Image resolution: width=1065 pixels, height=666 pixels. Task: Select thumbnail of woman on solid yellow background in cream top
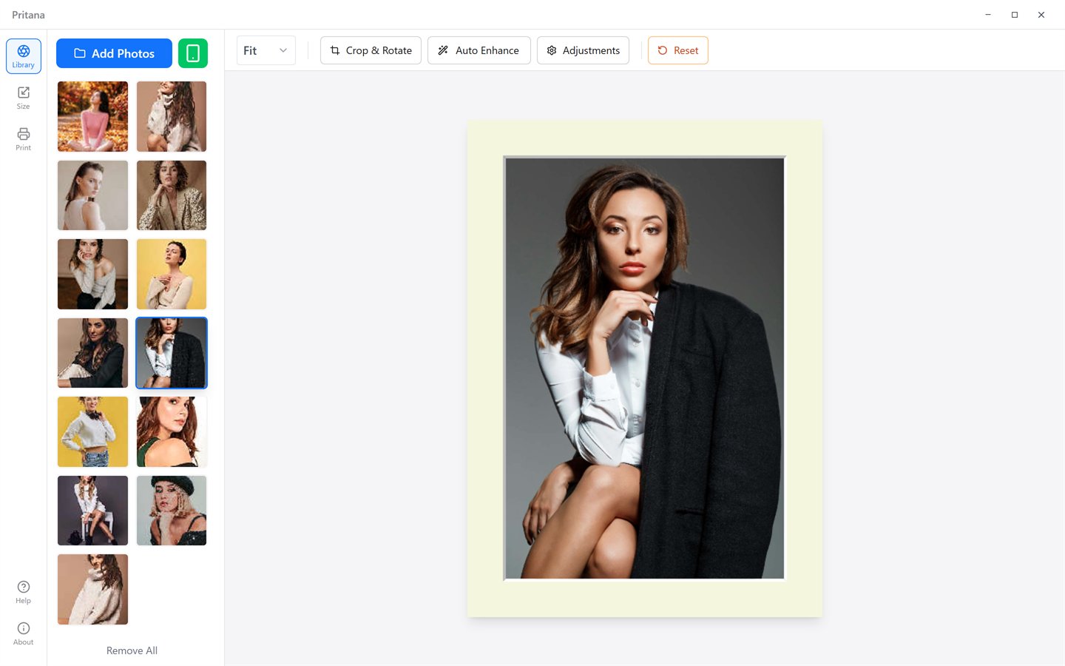point(172,274)
